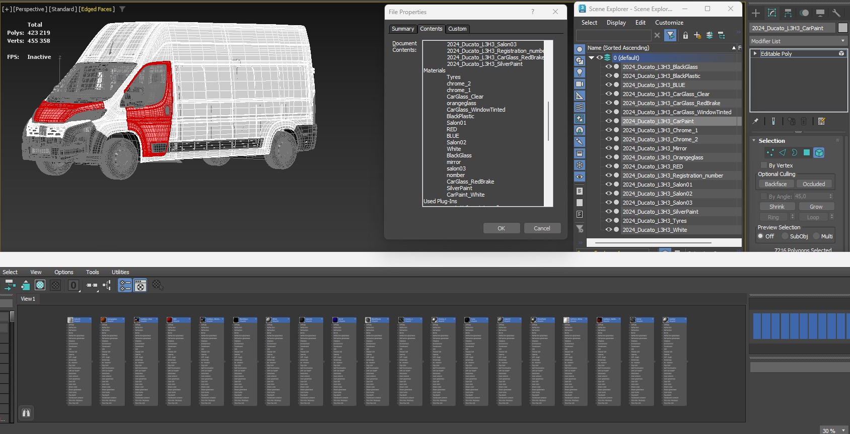Screen dimensions: 850x434
Task: Toggle Display Lights filter in Scene Explorer
Action: [580, 72]
